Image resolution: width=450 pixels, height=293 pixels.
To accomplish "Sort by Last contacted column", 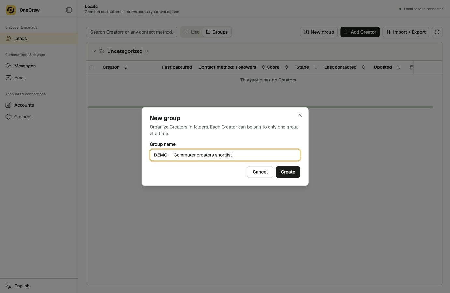I will 364,67.
